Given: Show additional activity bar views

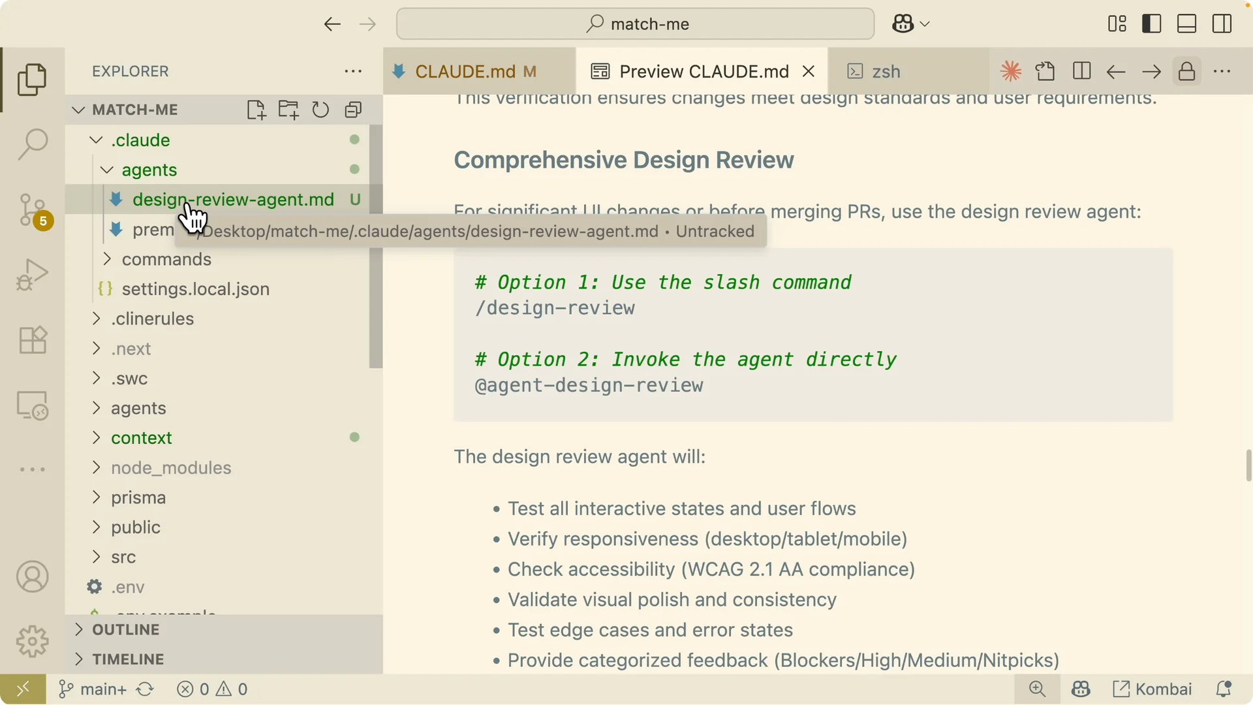Looking at the screenshot, I should [x=32, y=469].
